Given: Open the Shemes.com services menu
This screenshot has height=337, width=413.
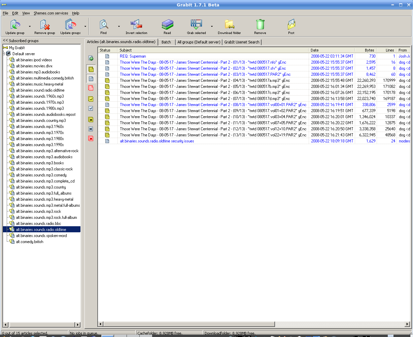Looking at the screenshot, I should point(51,13).
